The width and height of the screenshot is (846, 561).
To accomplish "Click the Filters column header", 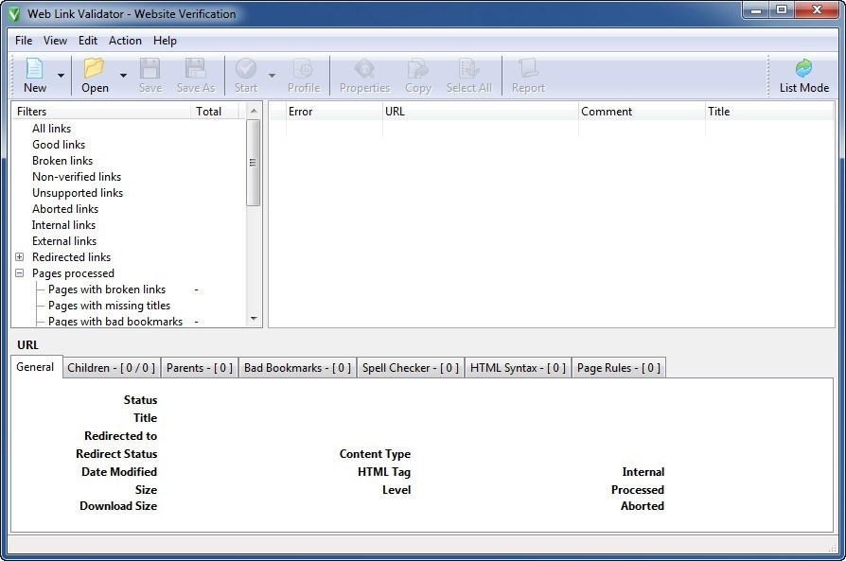I will pyautogui.click(x=101, y=111).
